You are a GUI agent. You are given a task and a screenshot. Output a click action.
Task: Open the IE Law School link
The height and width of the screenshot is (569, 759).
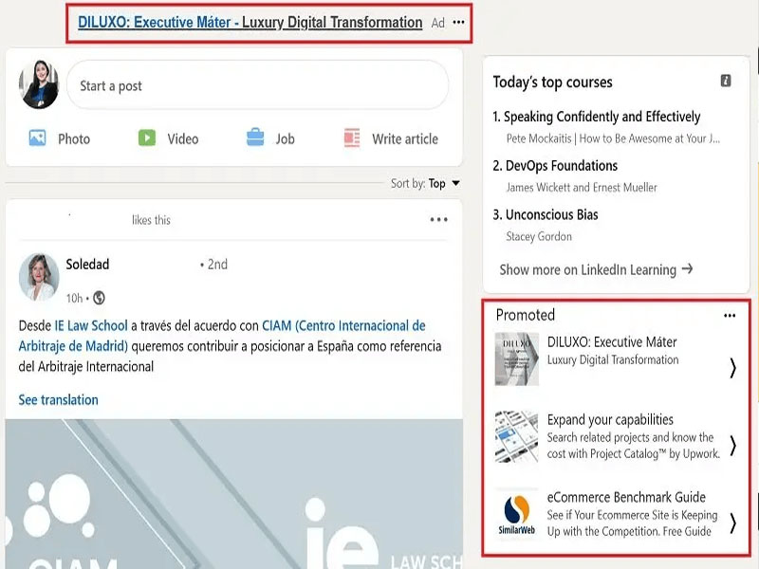90,325
